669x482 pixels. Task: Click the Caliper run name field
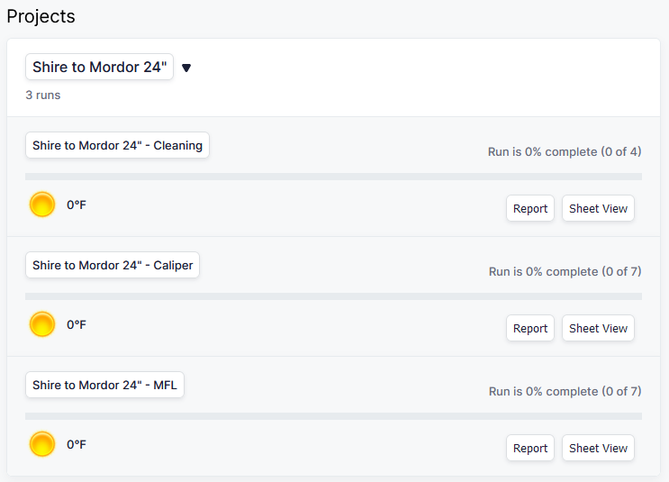coord(113,266)
